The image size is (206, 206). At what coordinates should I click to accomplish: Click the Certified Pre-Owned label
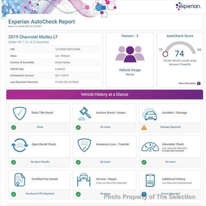coord(45,179)
